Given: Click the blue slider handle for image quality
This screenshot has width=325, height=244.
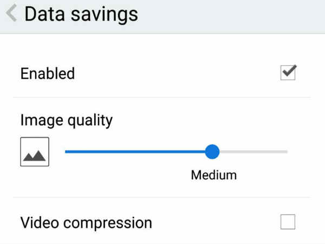Looking at the screenshot, I should (212, 152).
